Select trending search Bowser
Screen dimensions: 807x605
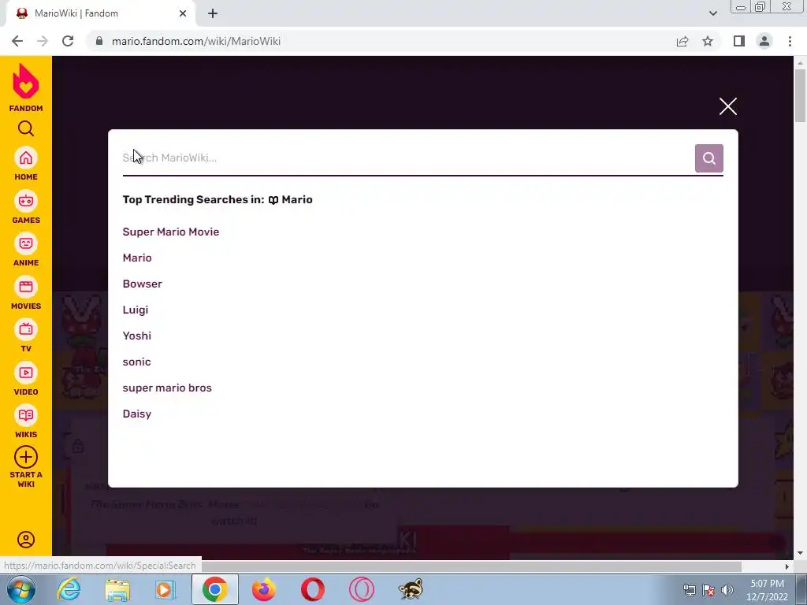142,284
